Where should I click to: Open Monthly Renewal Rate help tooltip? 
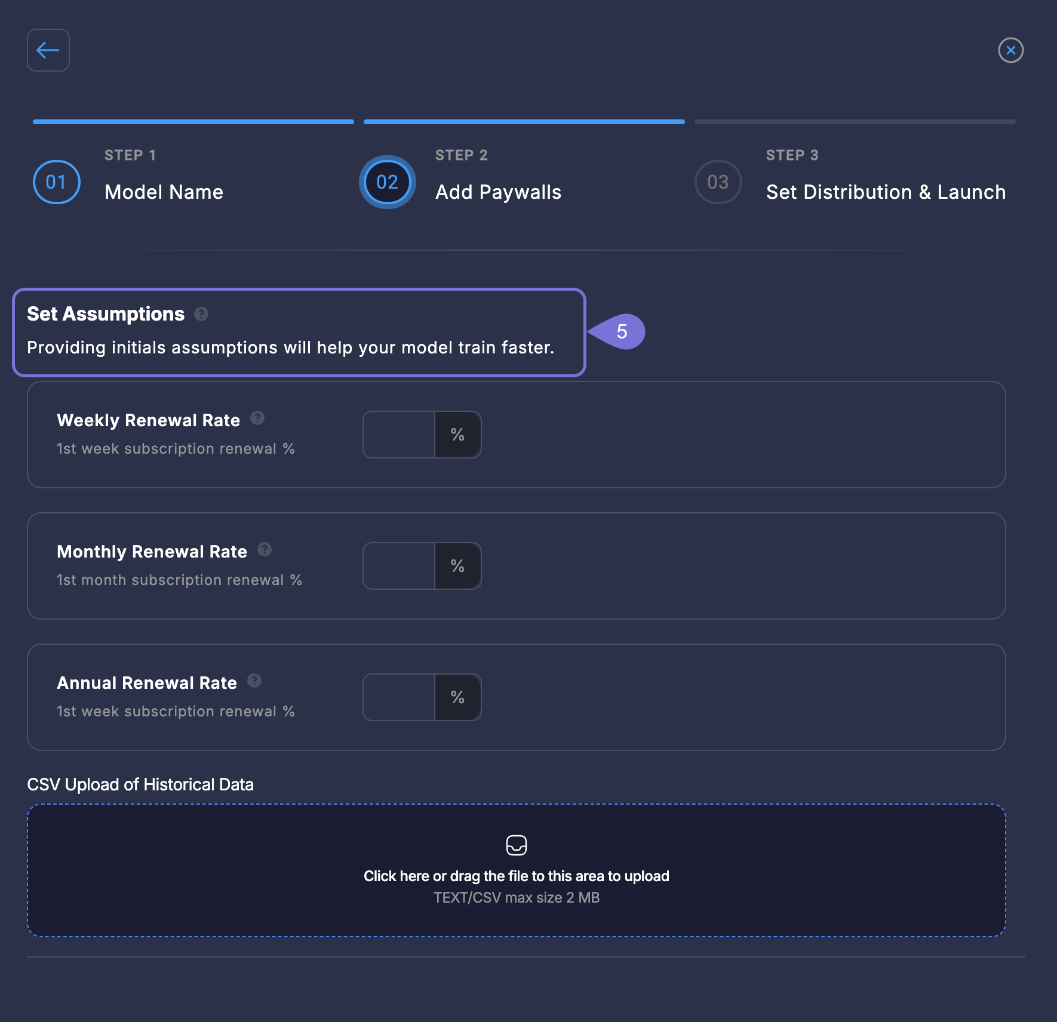[265, 550]
